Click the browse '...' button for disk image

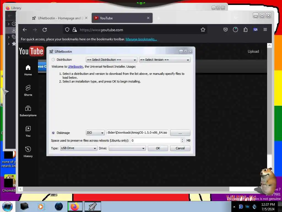(x=180, y=133)
